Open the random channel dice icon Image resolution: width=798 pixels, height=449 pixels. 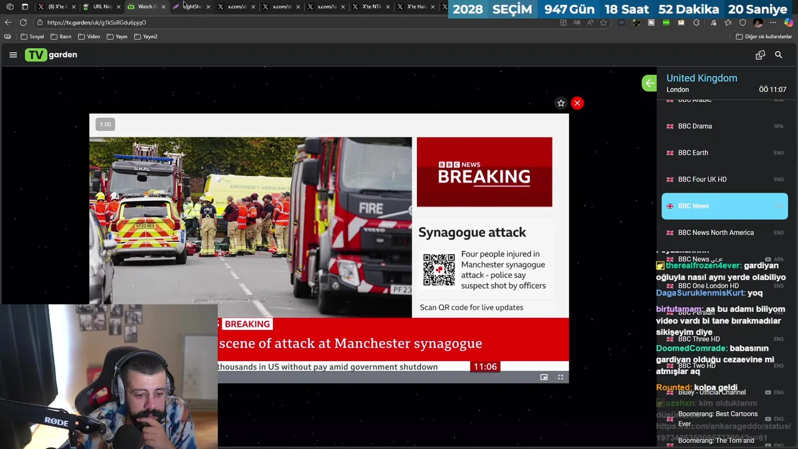tap(760, 55)
